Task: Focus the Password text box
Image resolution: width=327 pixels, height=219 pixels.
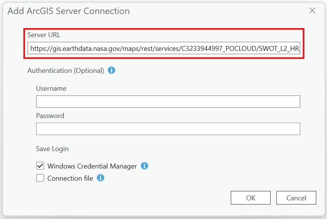Action: click(x=168, y=129)
